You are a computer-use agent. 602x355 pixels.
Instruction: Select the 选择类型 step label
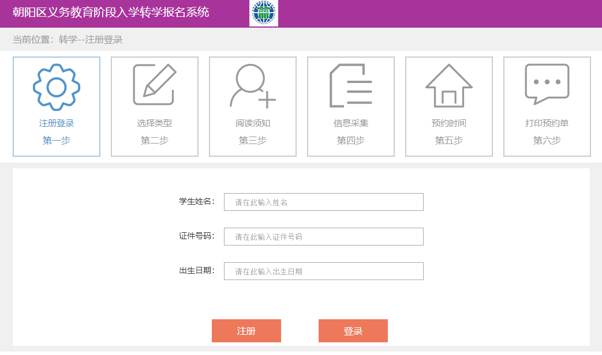tap(155, 123)
